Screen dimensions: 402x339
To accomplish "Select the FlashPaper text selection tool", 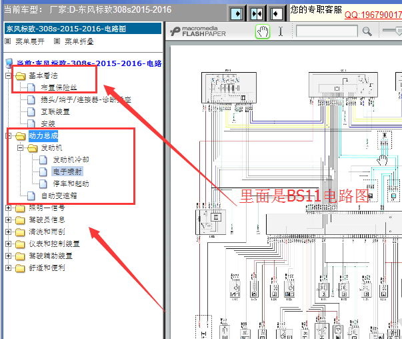I will click(281, 31).
